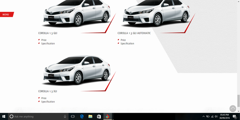Open Specification under Corolla 1.3 GLI Automatic
Image resolution: width=240 pixels, height=120 pixels.
click(x=127, y=43)
